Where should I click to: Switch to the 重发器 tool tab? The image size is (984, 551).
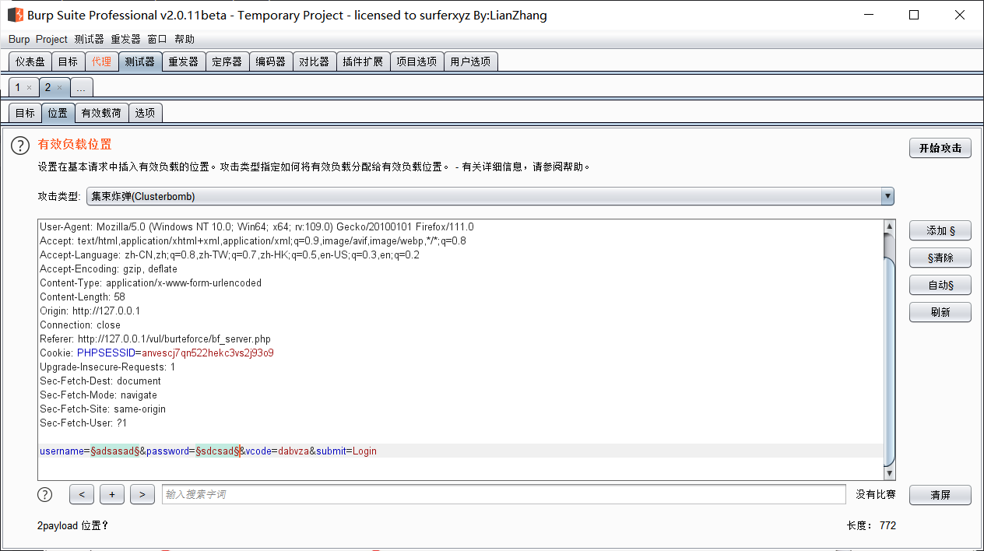pos(184,61)
